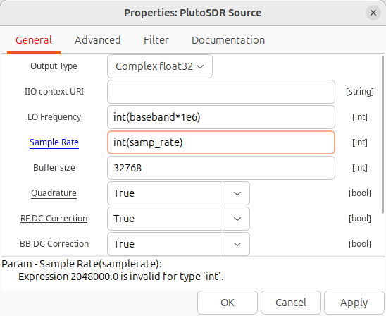Click the RF DC Correction True value box

166,219
